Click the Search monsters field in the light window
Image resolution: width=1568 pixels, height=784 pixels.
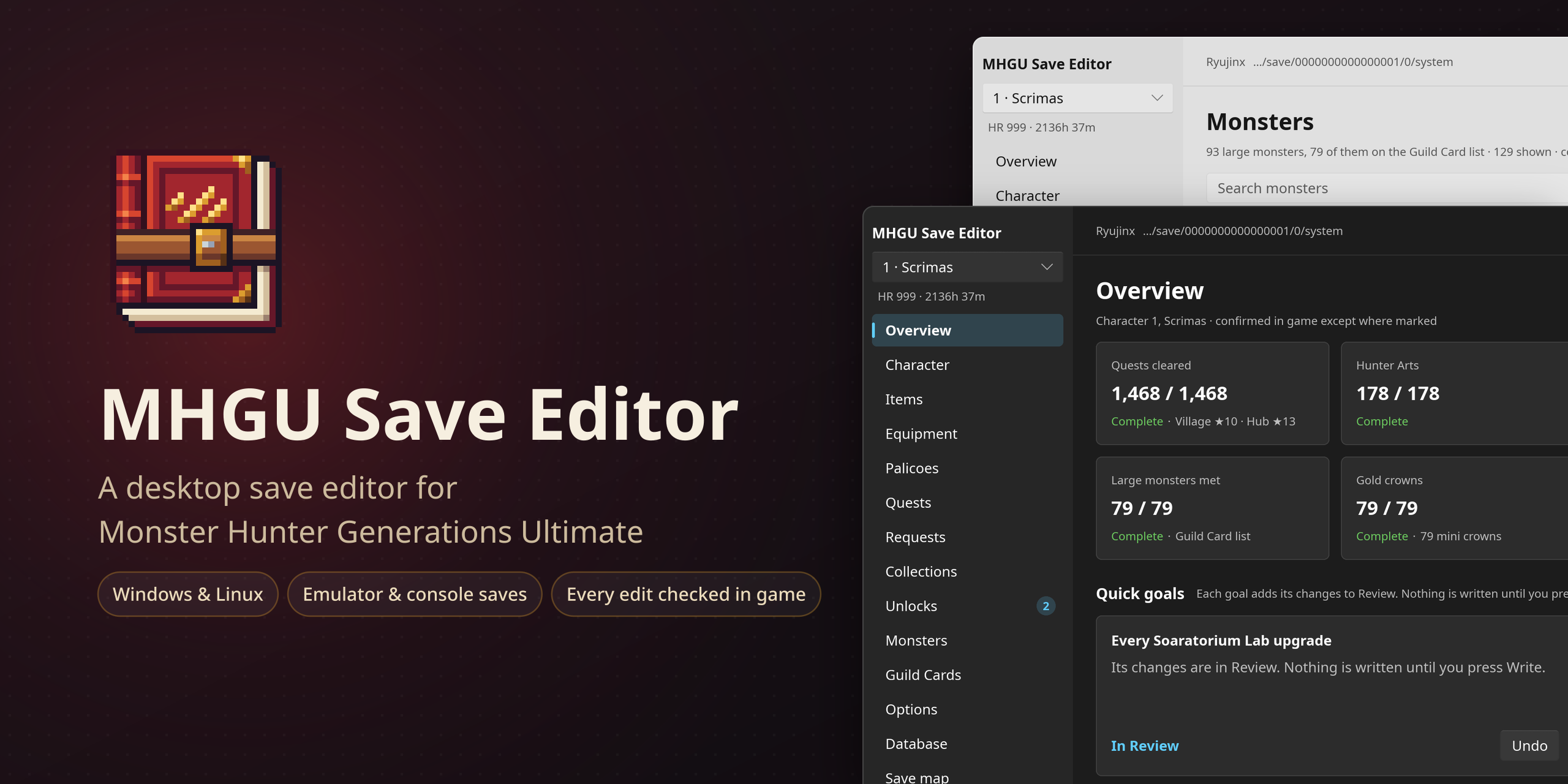click(x=1387, y=188)
